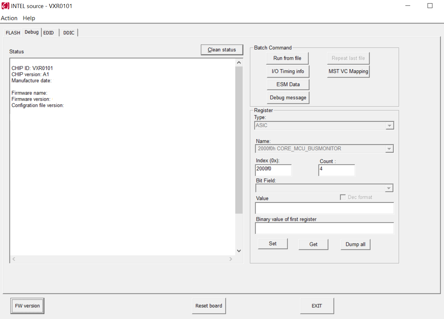Click the Index (0x) input field

coord(273,170)
